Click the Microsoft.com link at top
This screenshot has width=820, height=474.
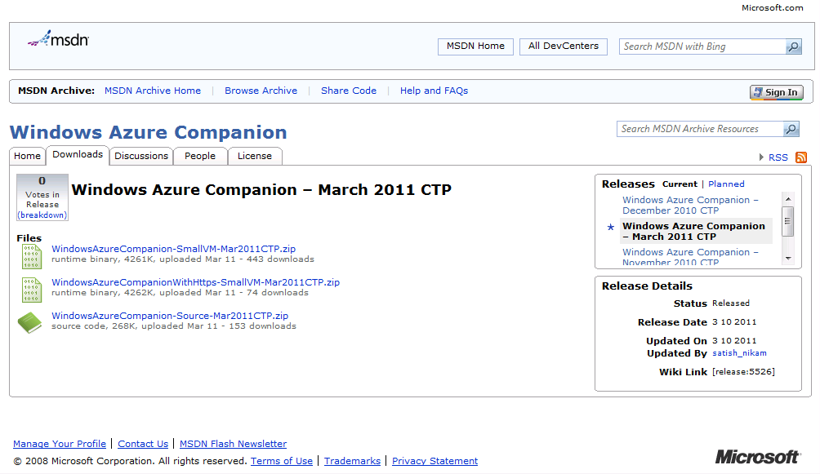pyautogui.click(x=772, y=8)
